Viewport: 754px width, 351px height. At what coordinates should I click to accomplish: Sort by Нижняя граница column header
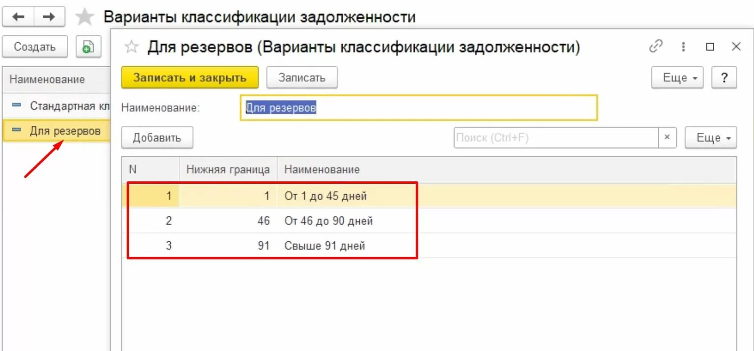pyautogui.click(x=228, y=170)
